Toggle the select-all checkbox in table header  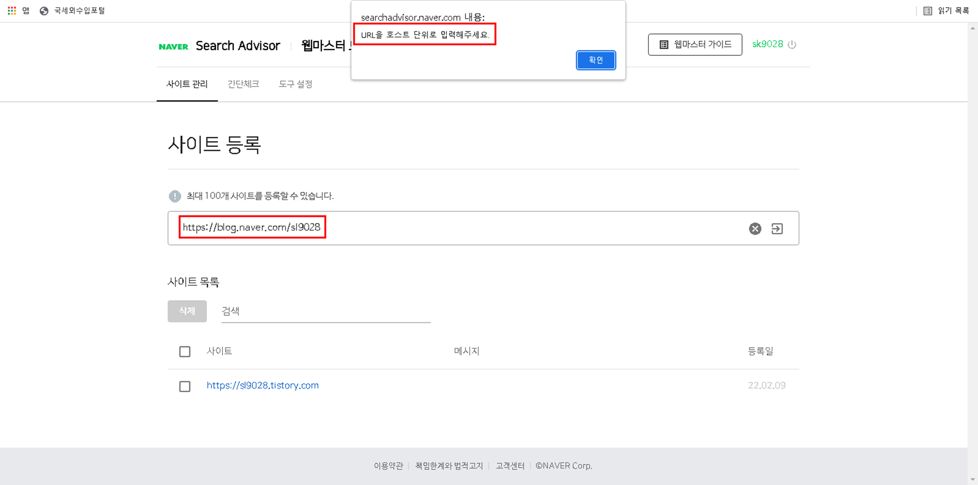185,352
